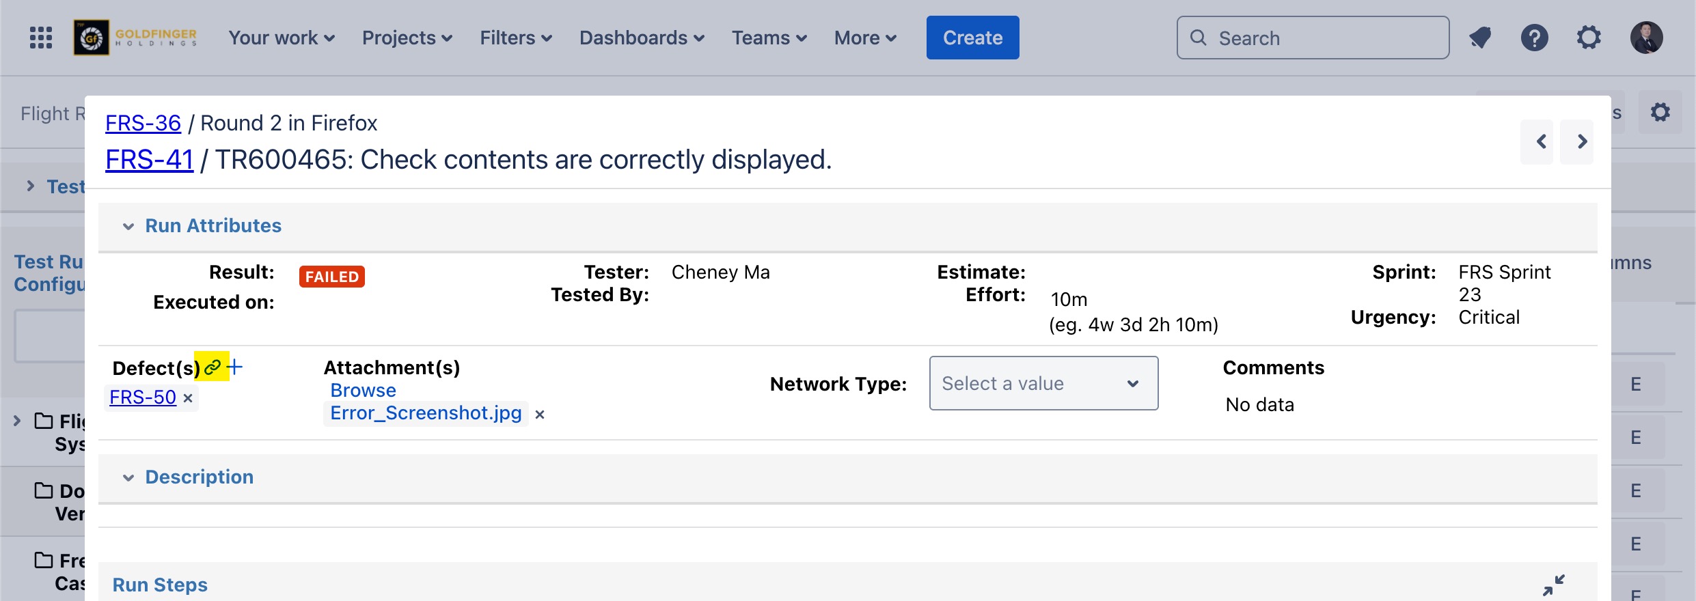The image size is (1696, 601).
Task: Open the Network Type dropdown
Action: tap(1043, 383)
